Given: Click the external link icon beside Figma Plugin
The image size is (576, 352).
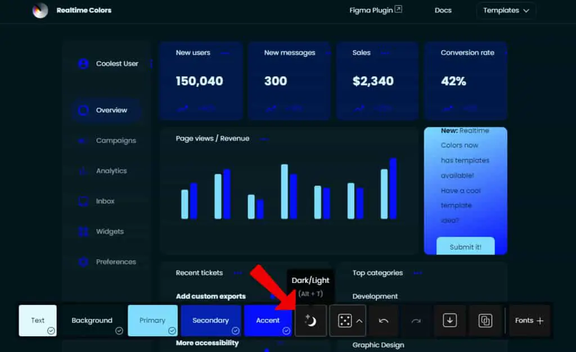Looking at the screenshot, I should coord(398,9).
